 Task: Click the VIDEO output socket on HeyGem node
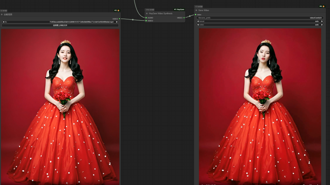coord(184,18)
